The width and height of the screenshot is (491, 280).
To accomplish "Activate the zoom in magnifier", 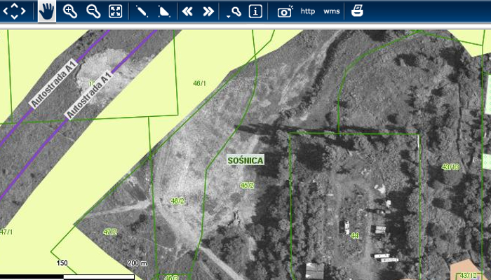I will click(70, 10).
